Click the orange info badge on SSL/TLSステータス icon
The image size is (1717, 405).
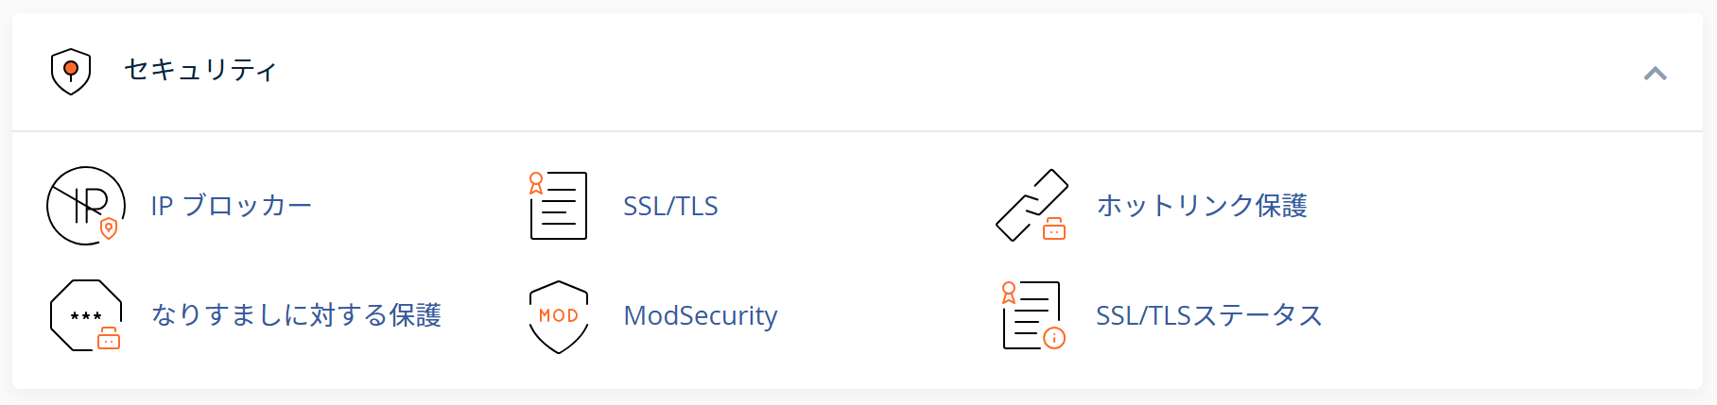pyautogui.click(x=1054, y=338)
